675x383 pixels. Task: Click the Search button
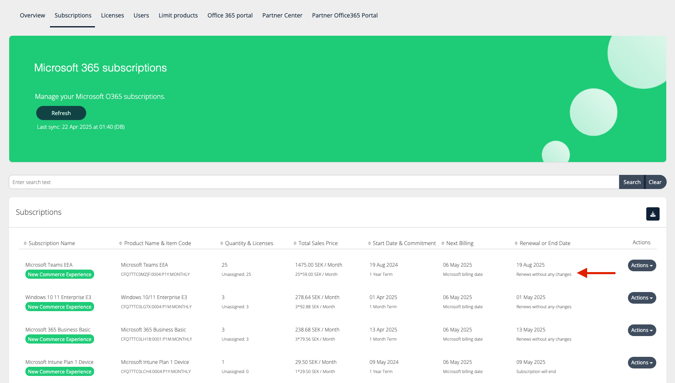pos(631,182)
